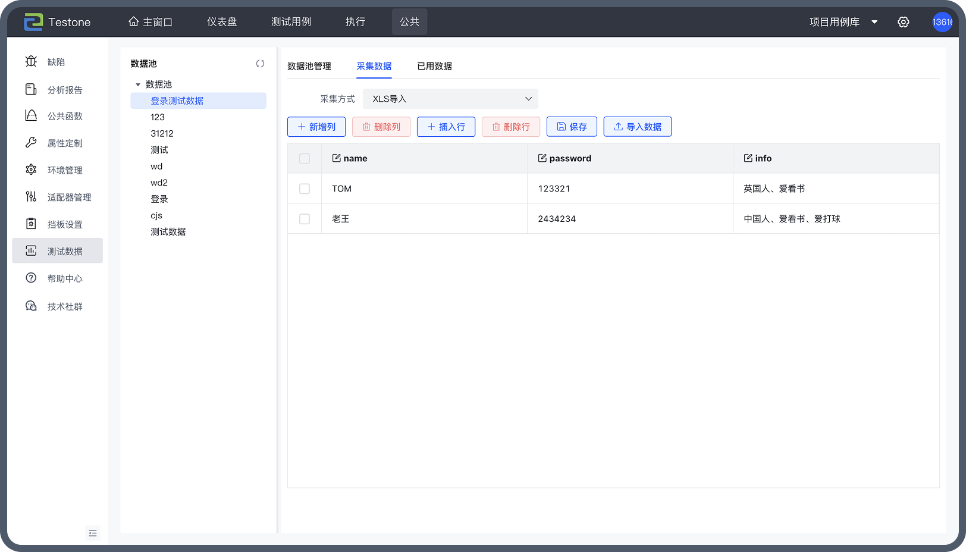
Task: Open settings gear icon in top bar
Action: coord(903,22)
